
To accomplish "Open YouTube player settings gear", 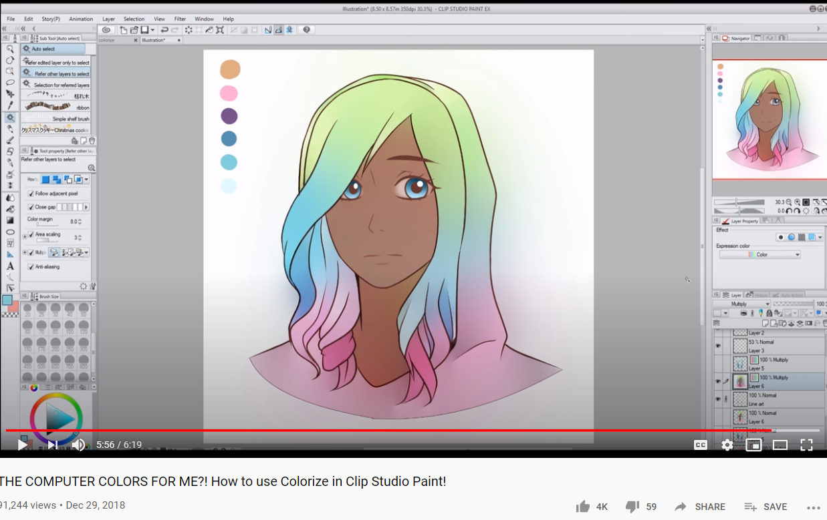I will 727,445.
